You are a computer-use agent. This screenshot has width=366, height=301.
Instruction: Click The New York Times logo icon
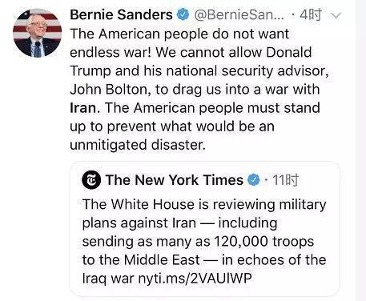(91, 180)
